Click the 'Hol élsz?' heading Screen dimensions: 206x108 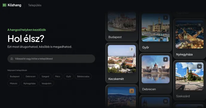(x=26, y=39)
